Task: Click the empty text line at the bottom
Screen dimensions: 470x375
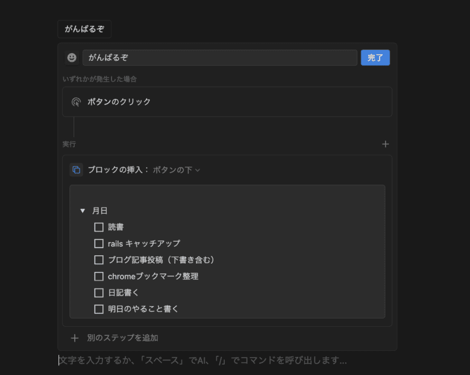Action: pyautogui.click(x=202, y=361)
